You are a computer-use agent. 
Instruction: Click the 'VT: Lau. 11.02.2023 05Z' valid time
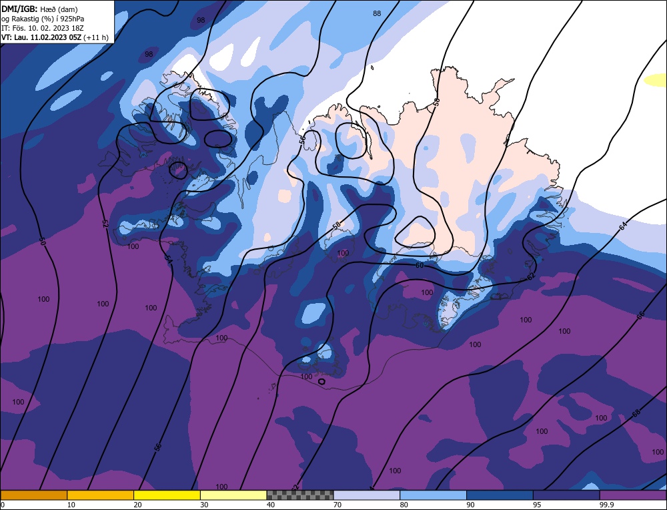(x=41, y=37)
